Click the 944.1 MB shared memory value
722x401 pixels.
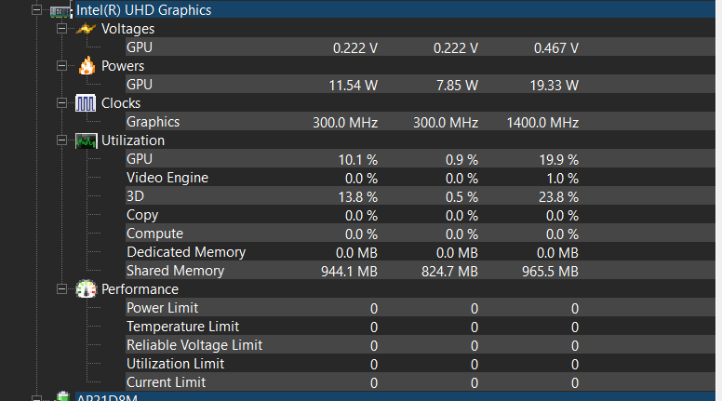coord(349,272)
